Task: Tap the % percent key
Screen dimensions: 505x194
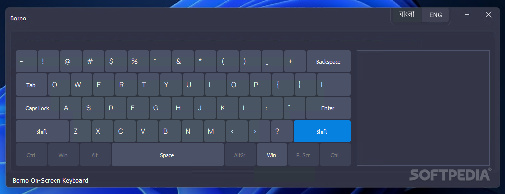Action: click(138, 61)
